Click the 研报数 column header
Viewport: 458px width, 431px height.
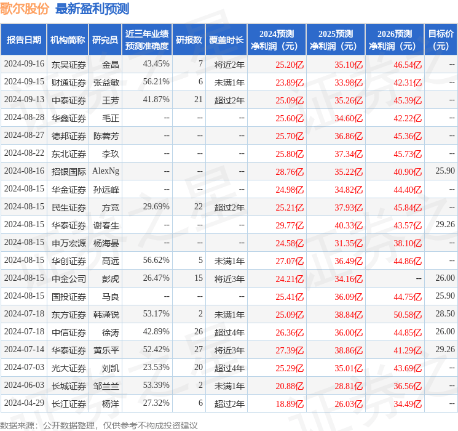click(189, 40)
